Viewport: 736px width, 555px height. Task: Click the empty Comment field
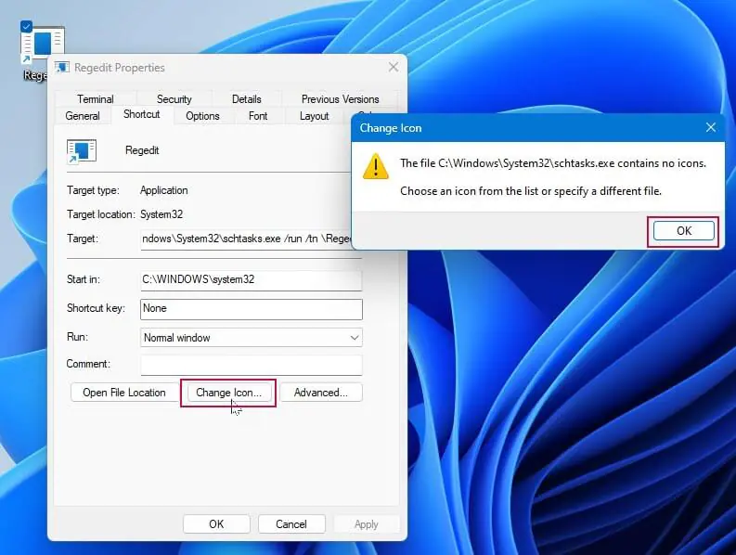click(x=252, y=365)
